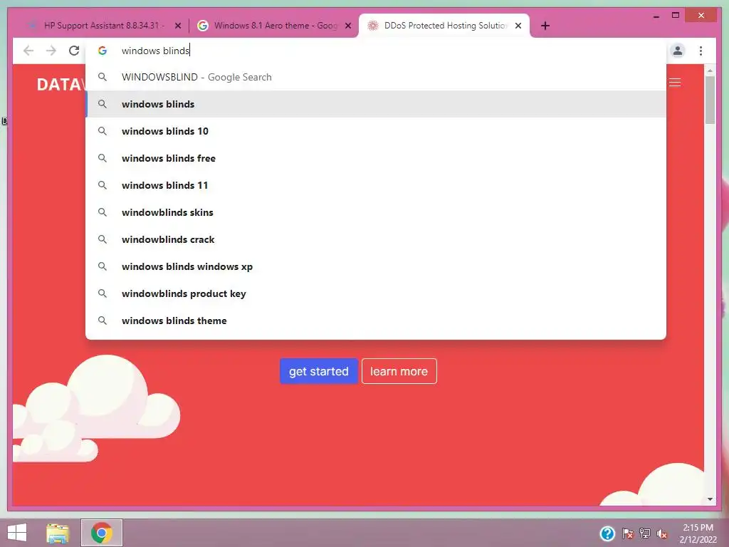
Task: Close the HP Support Assistant tab
Action: (x=177, y=26)
